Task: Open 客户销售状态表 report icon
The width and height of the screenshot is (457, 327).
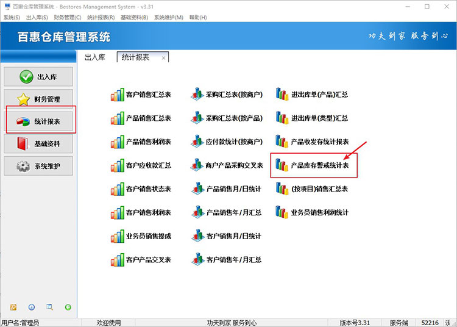Action: (x=117, y=189)
